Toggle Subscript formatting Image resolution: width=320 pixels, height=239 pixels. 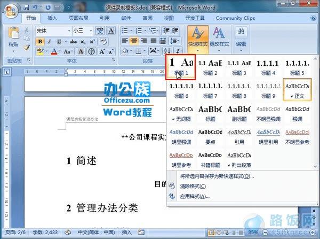click(x=83, y=42)
